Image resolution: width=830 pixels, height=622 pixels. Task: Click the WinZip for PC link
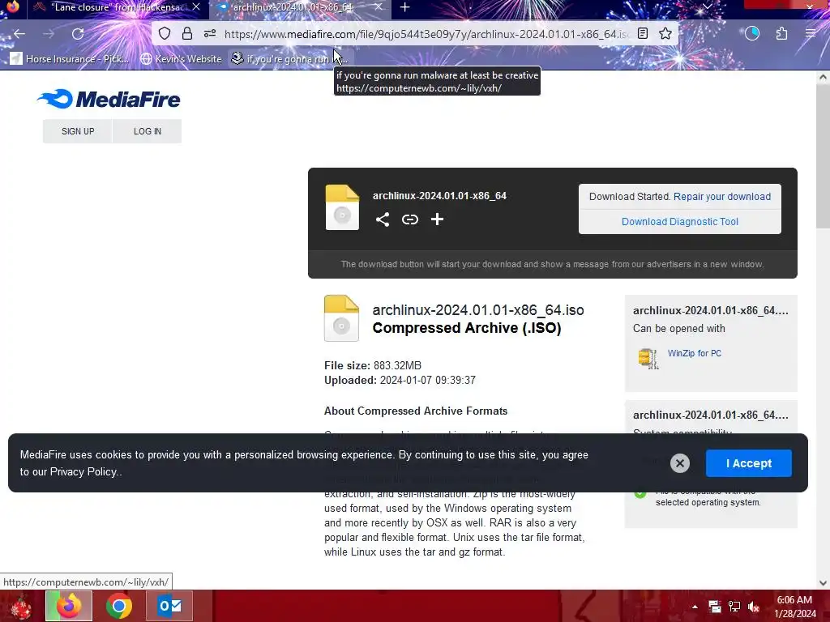695,353
